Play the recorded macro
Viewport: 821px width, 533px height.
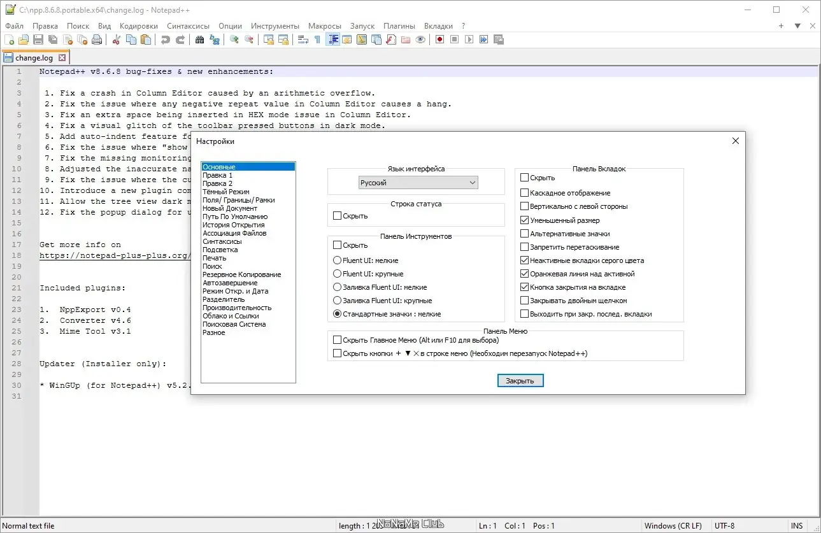coord(469,39)
